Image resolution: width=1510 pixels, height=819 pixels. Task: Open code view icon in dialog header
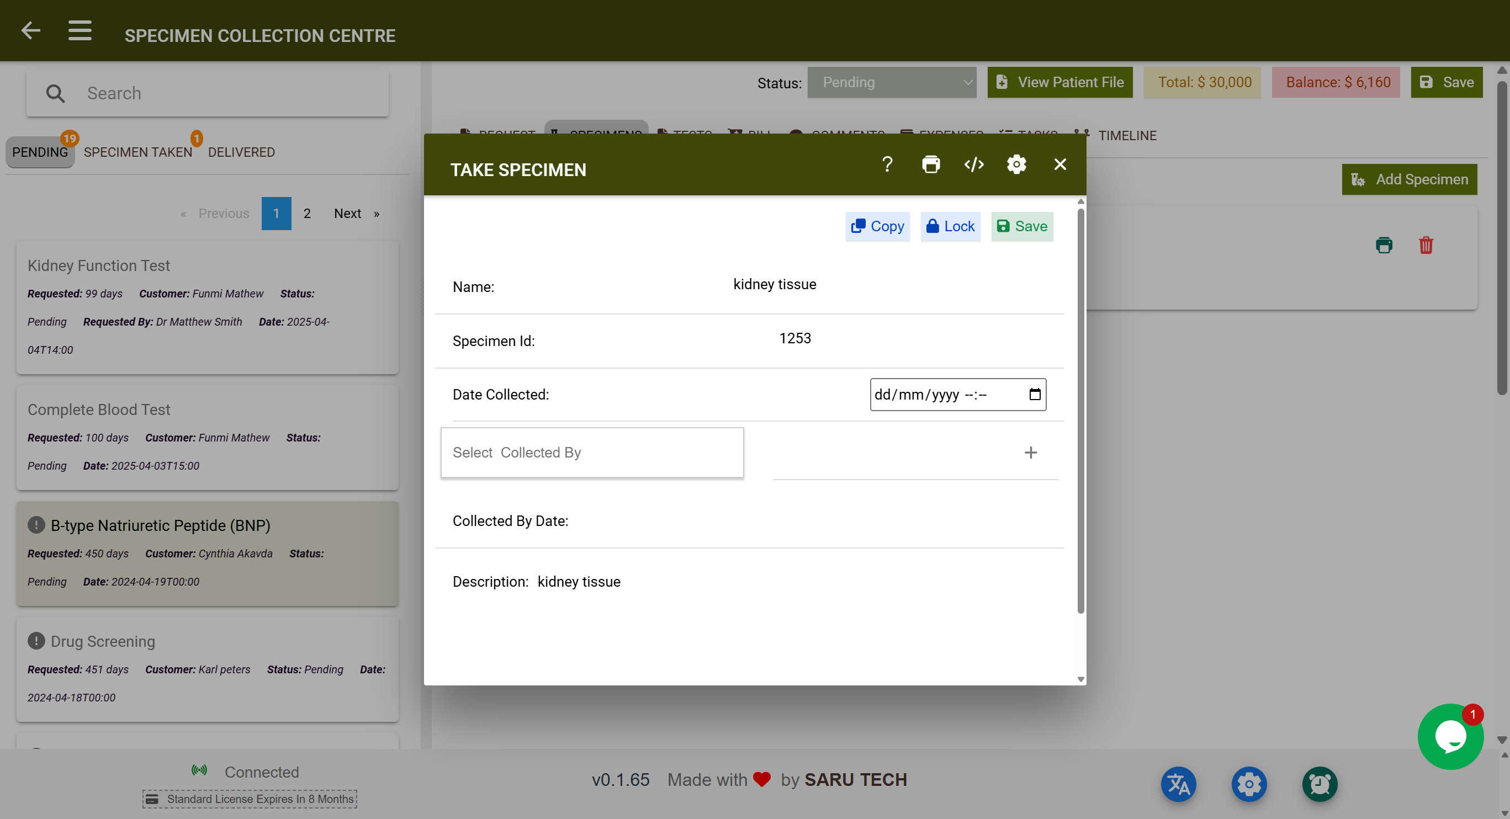[x=974, y=164]
